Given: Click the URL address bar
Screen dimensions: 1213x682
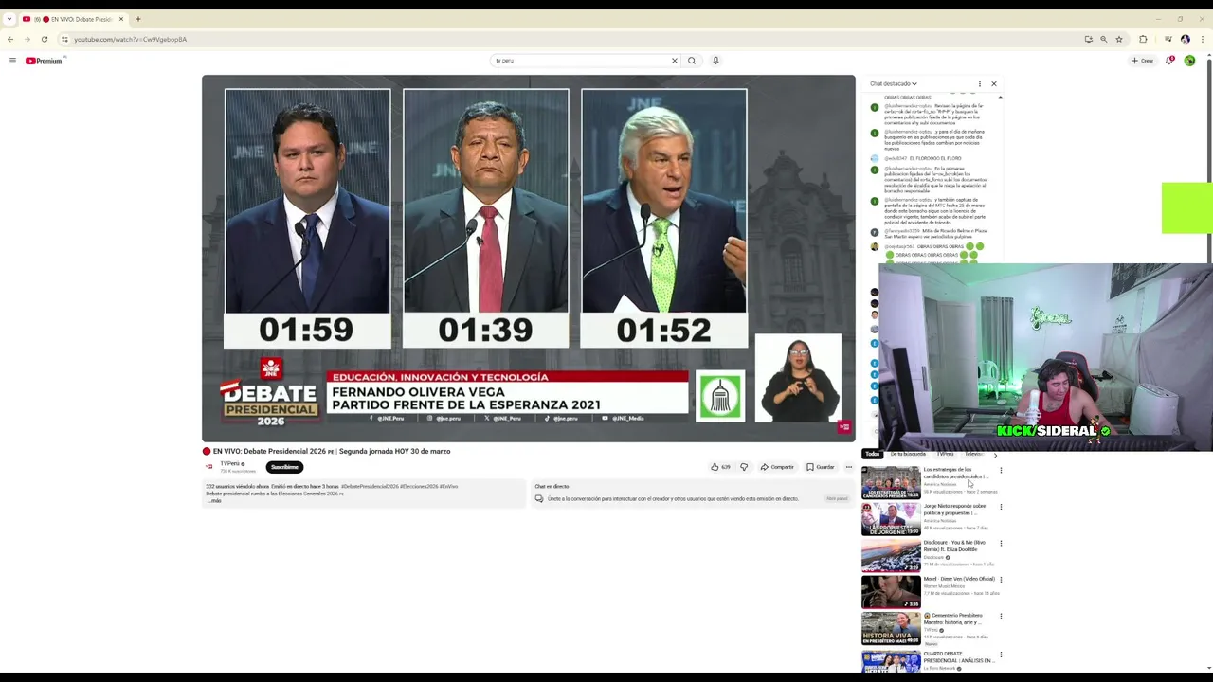Looking at the screenshot, I should [569, 39].
